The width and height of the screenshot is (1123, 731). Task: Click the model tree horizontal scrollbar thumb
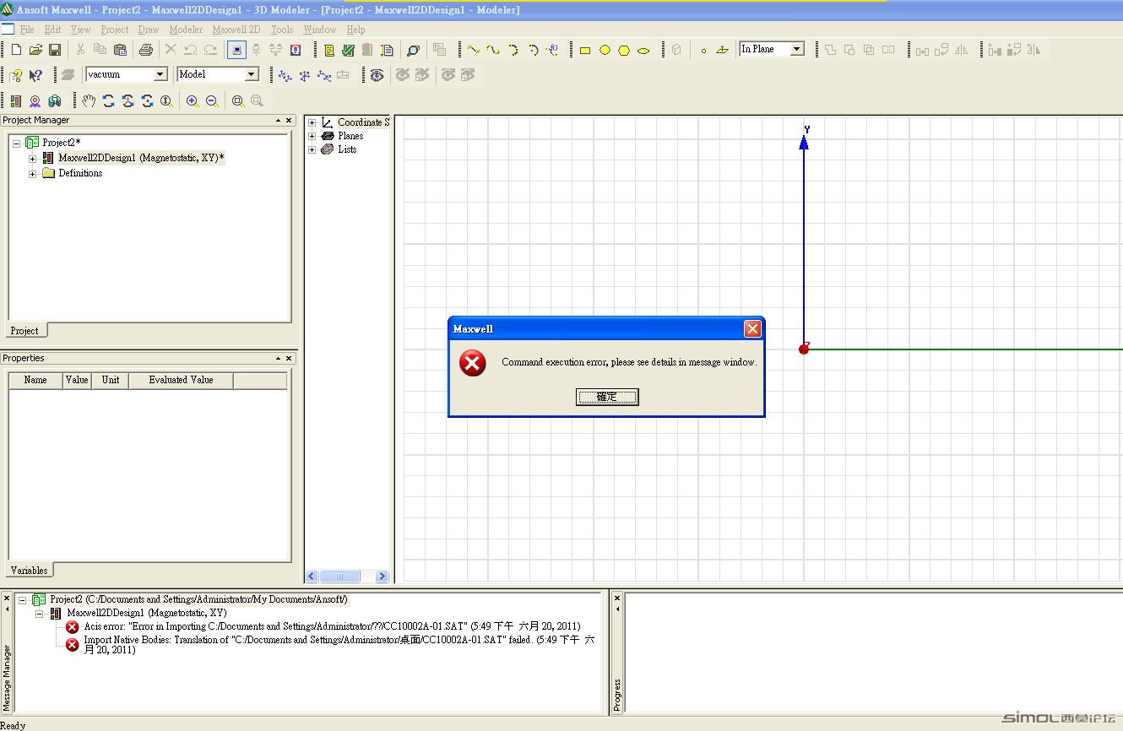pyautogui.click(x=339, y=577)
